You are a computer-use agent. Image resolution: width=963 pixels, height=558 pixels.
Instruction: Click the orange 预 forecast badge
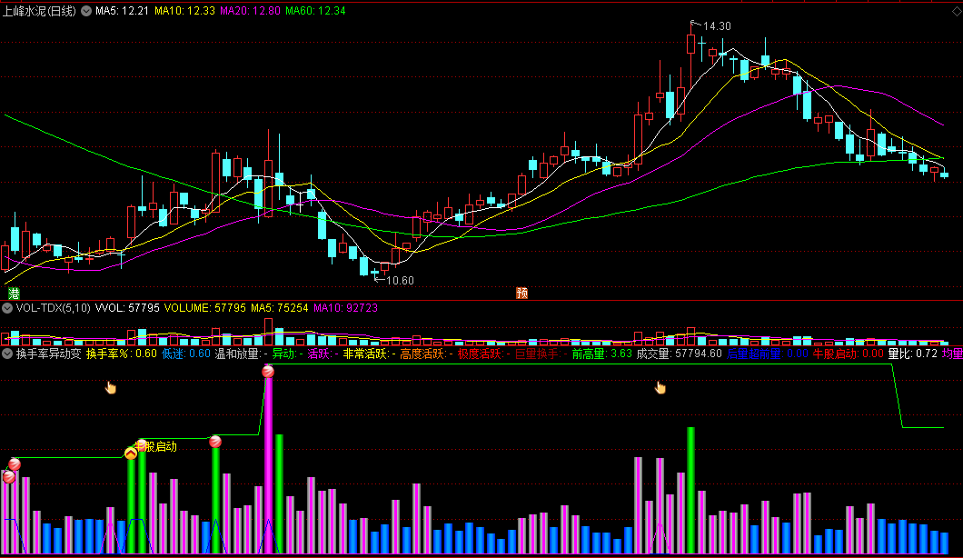(x=522, y=294)
